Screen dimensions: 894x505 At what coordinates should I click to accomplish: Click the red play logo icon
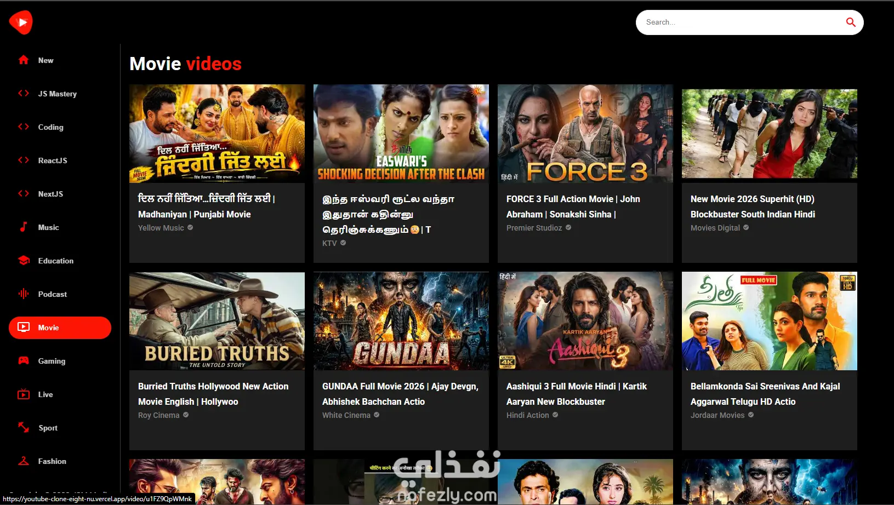(x=21, y=22)
